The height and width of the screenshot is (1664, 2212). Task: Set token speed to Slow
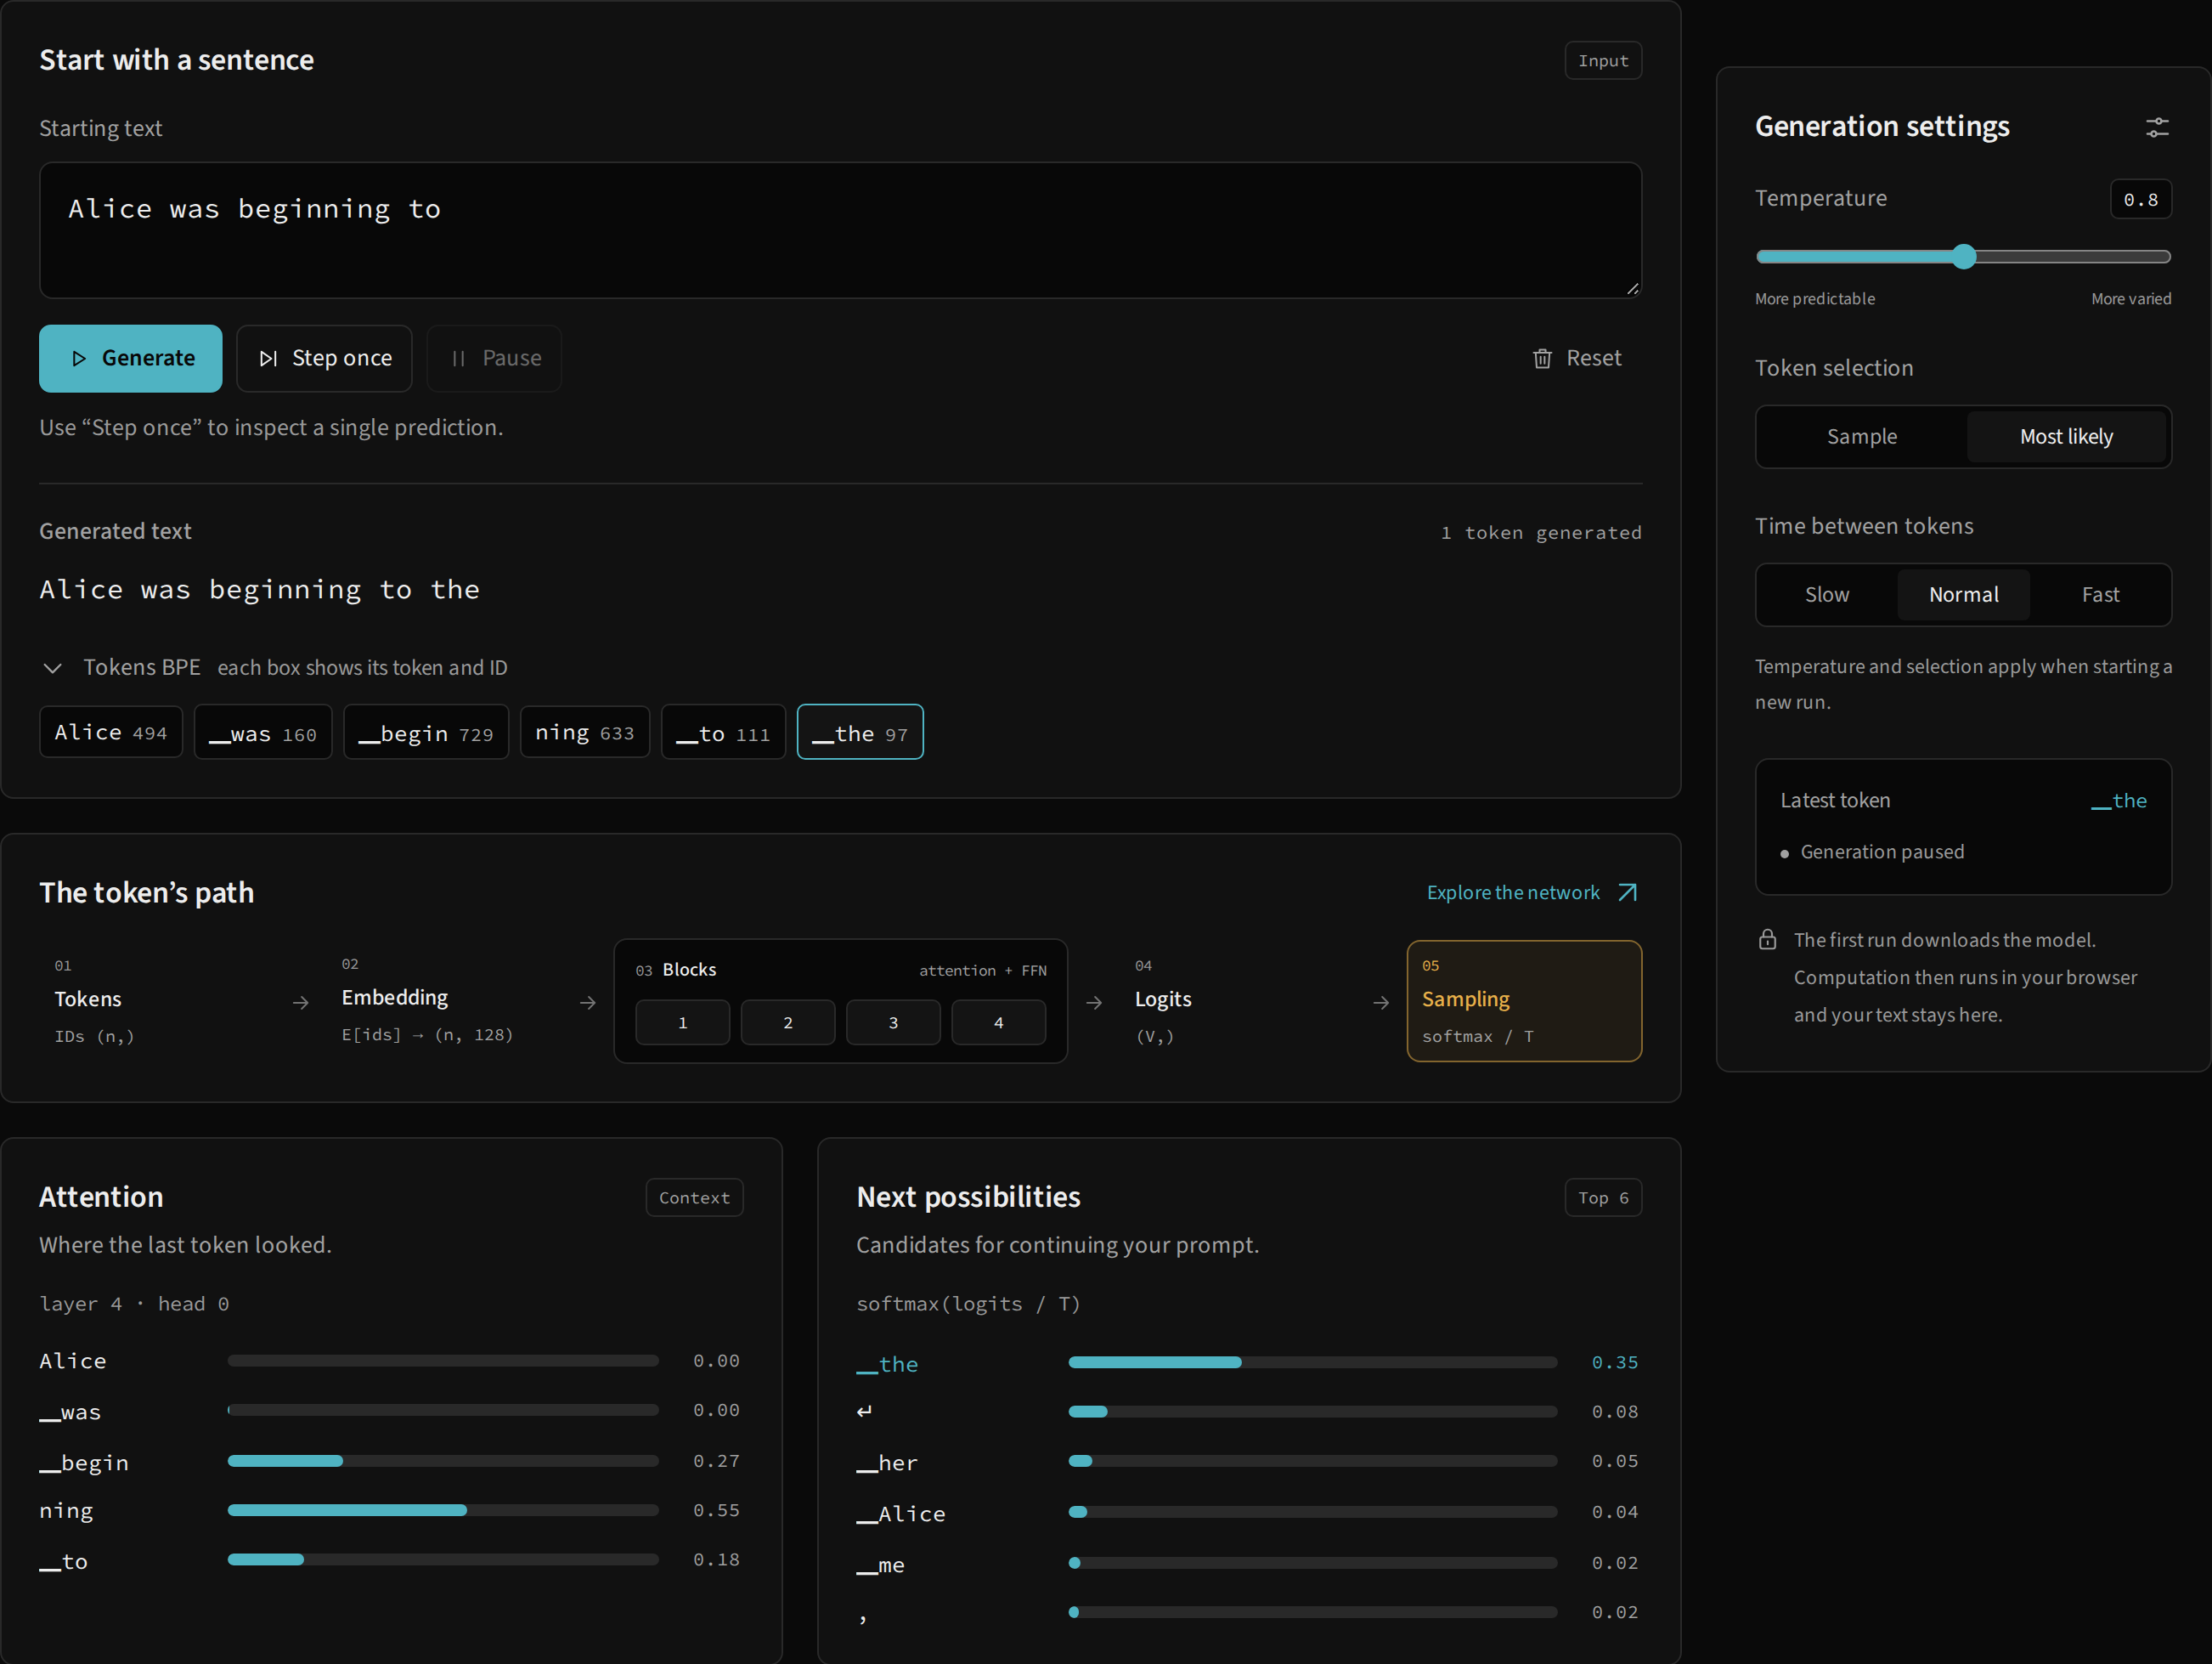coord(1826,594)
